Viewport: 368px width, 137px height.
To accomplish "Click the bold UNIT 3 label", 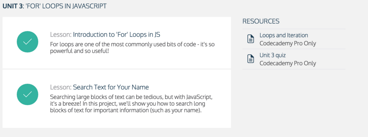I will click(x=13, y=6).
